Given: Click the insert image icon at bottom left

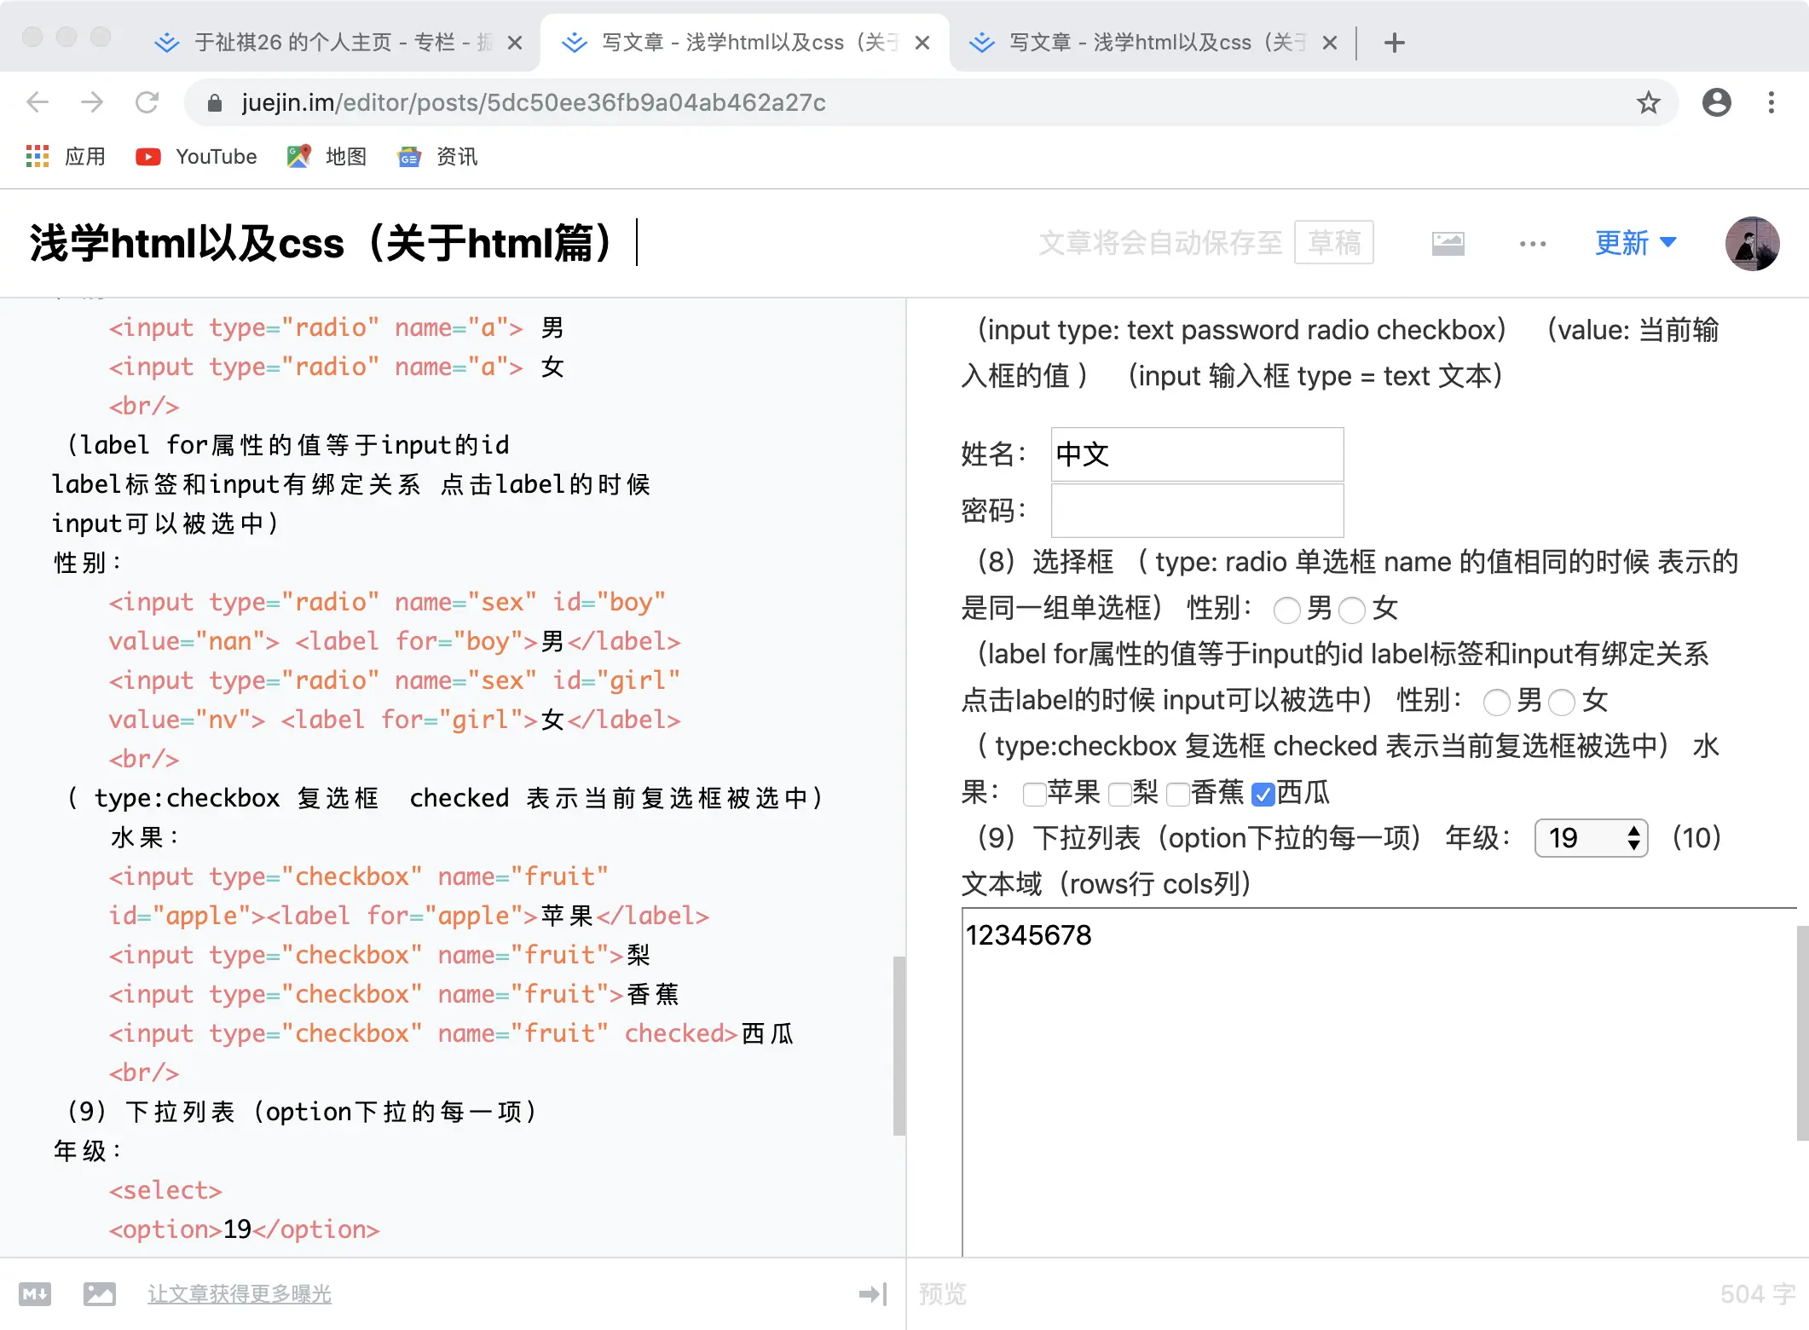Looking at the screenshot, I should (99, 1294).
